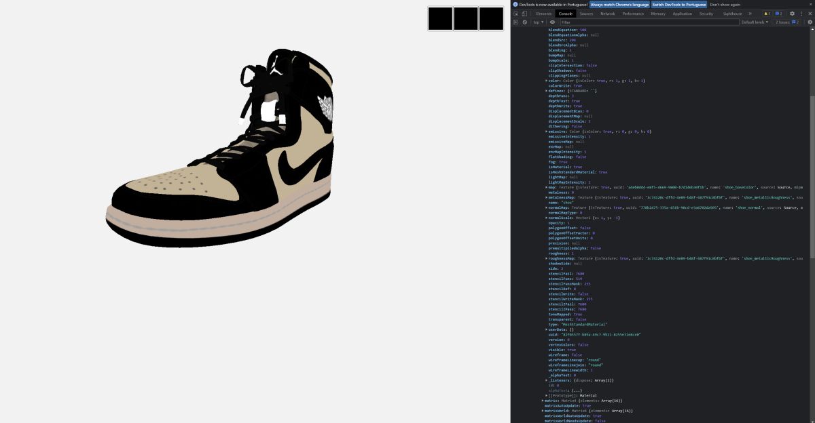
Task: Expand the userData object
Action: click(x=546, y=329)
